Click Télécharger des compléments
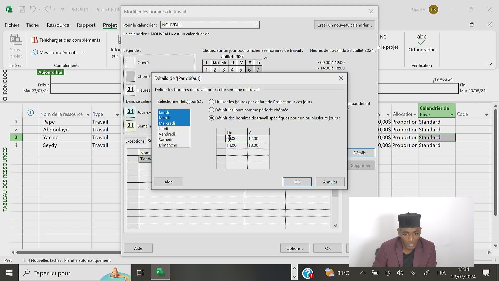 (x=66, y=40)
